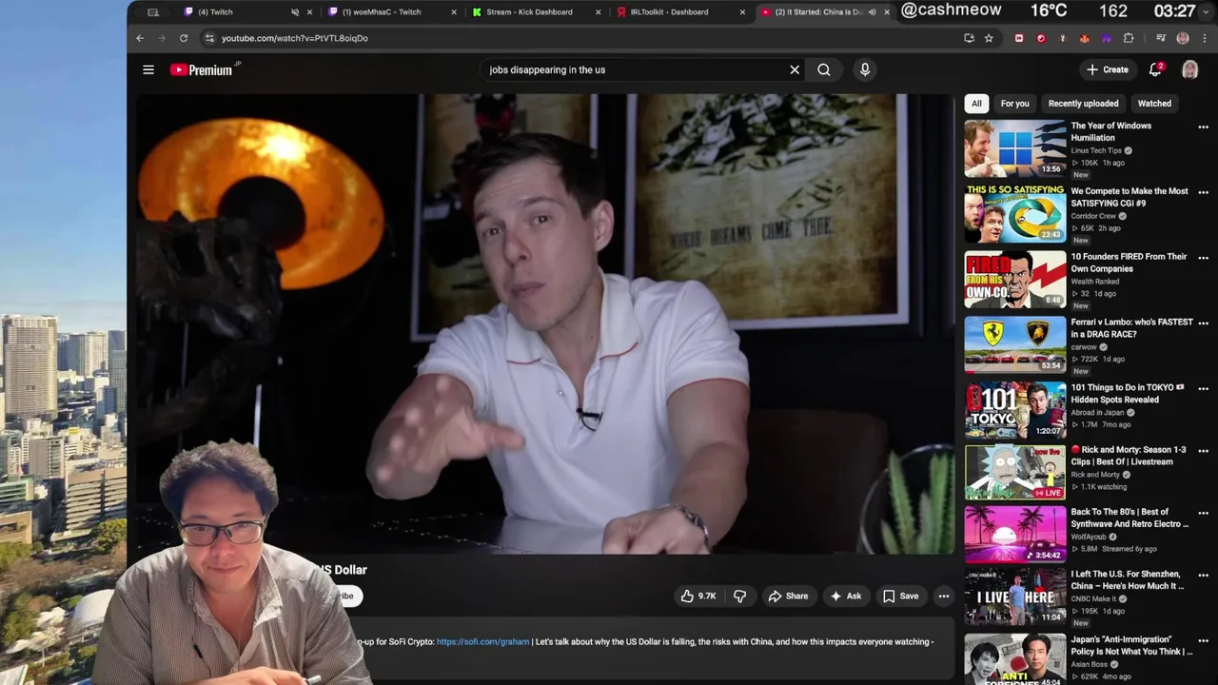Mute the playing China video tab
Screen dimensions: 1218x685
tap(872, 12)
